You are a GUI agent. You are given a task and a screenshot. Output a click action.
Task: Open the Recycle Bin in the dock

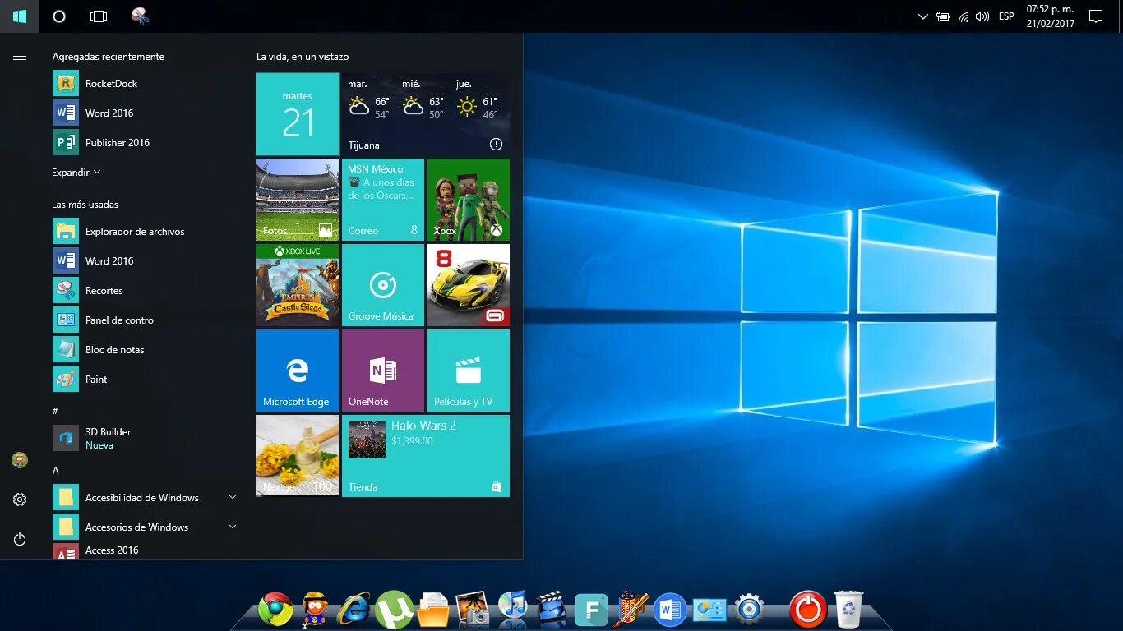(x=848, y=609)
